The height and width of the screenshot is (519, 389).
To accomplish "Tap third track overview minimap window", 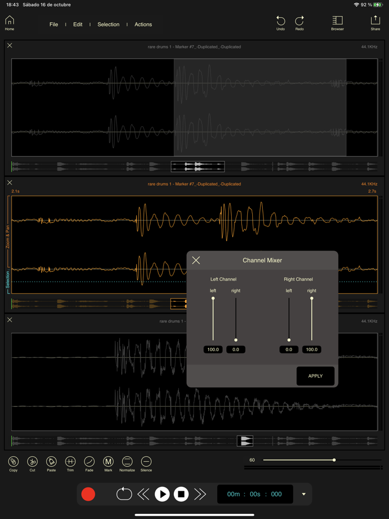I will coord(245,441).
